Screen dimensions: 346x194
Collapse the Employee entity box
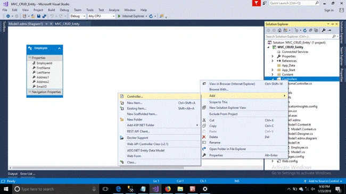click(60, 48)
